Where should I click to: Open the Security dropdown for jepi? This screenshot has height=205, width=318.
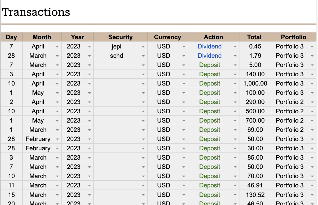(x=143, y=47)
